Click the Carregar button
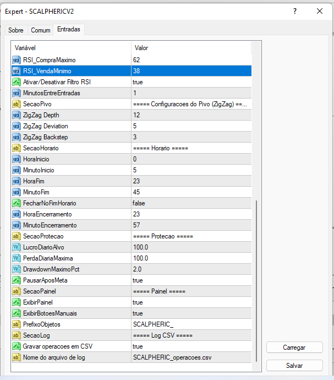 [x=294, y=348]
